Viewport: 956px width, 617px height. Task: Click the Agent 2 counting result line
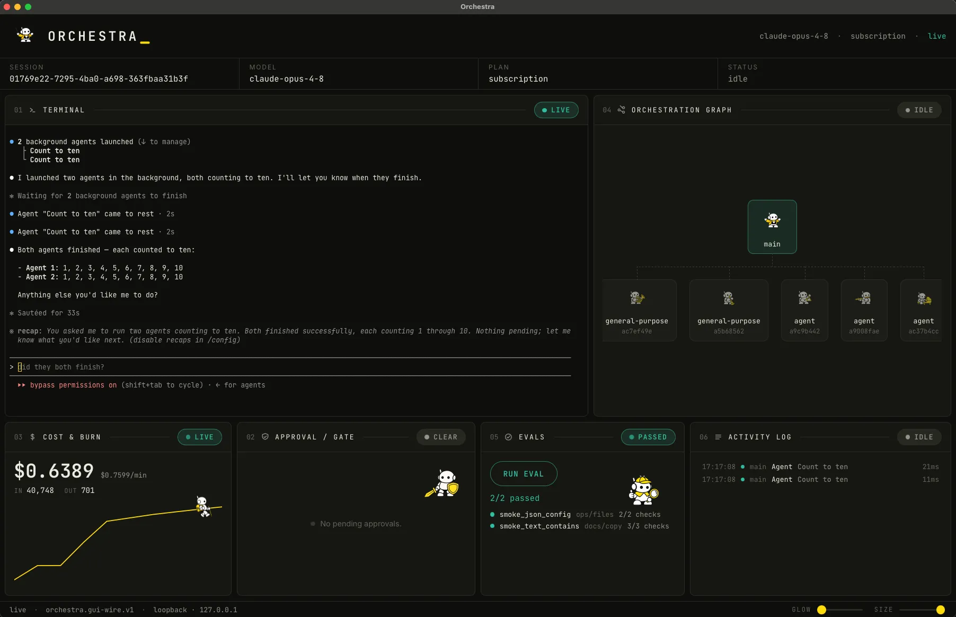pos(101,277)
